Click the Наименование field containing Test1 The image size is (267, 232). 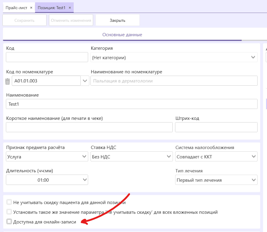coord(132,104)
